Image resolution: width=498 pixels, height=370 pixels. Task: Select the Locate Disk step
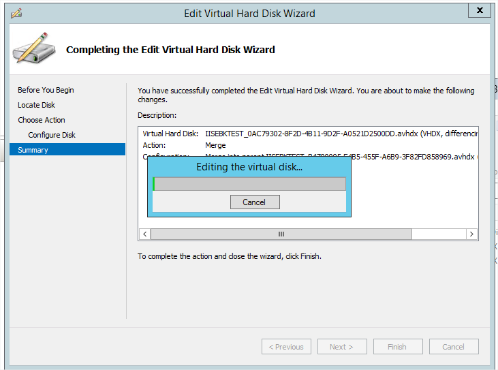tap(36, 105)
